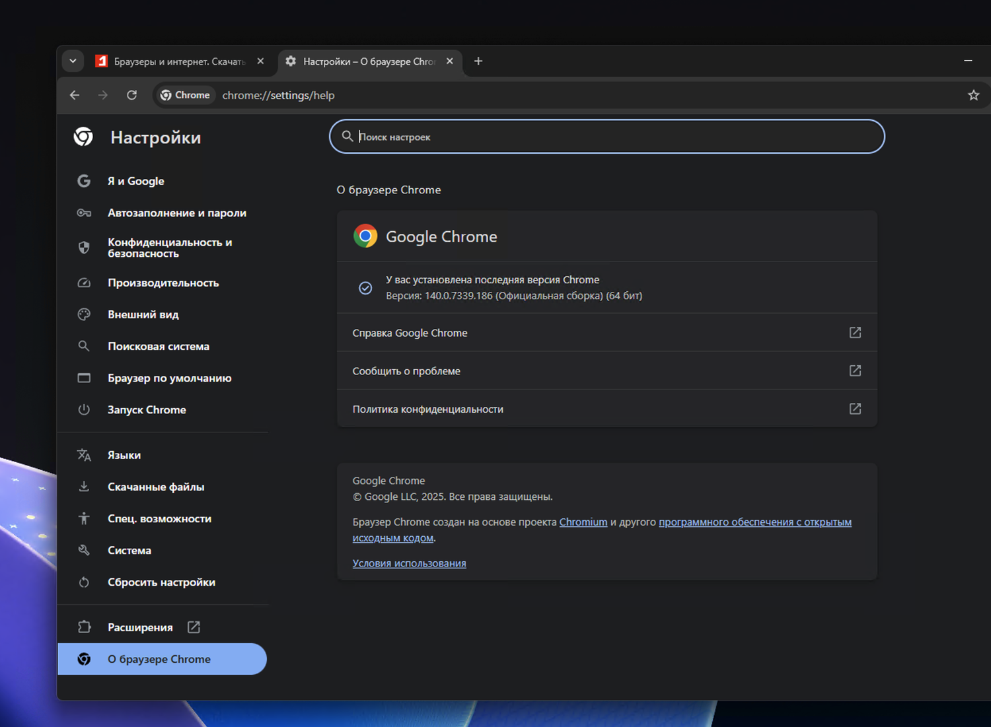
Task: Click the magnifier icon in settings search
Action: click(x=347, y=137)
